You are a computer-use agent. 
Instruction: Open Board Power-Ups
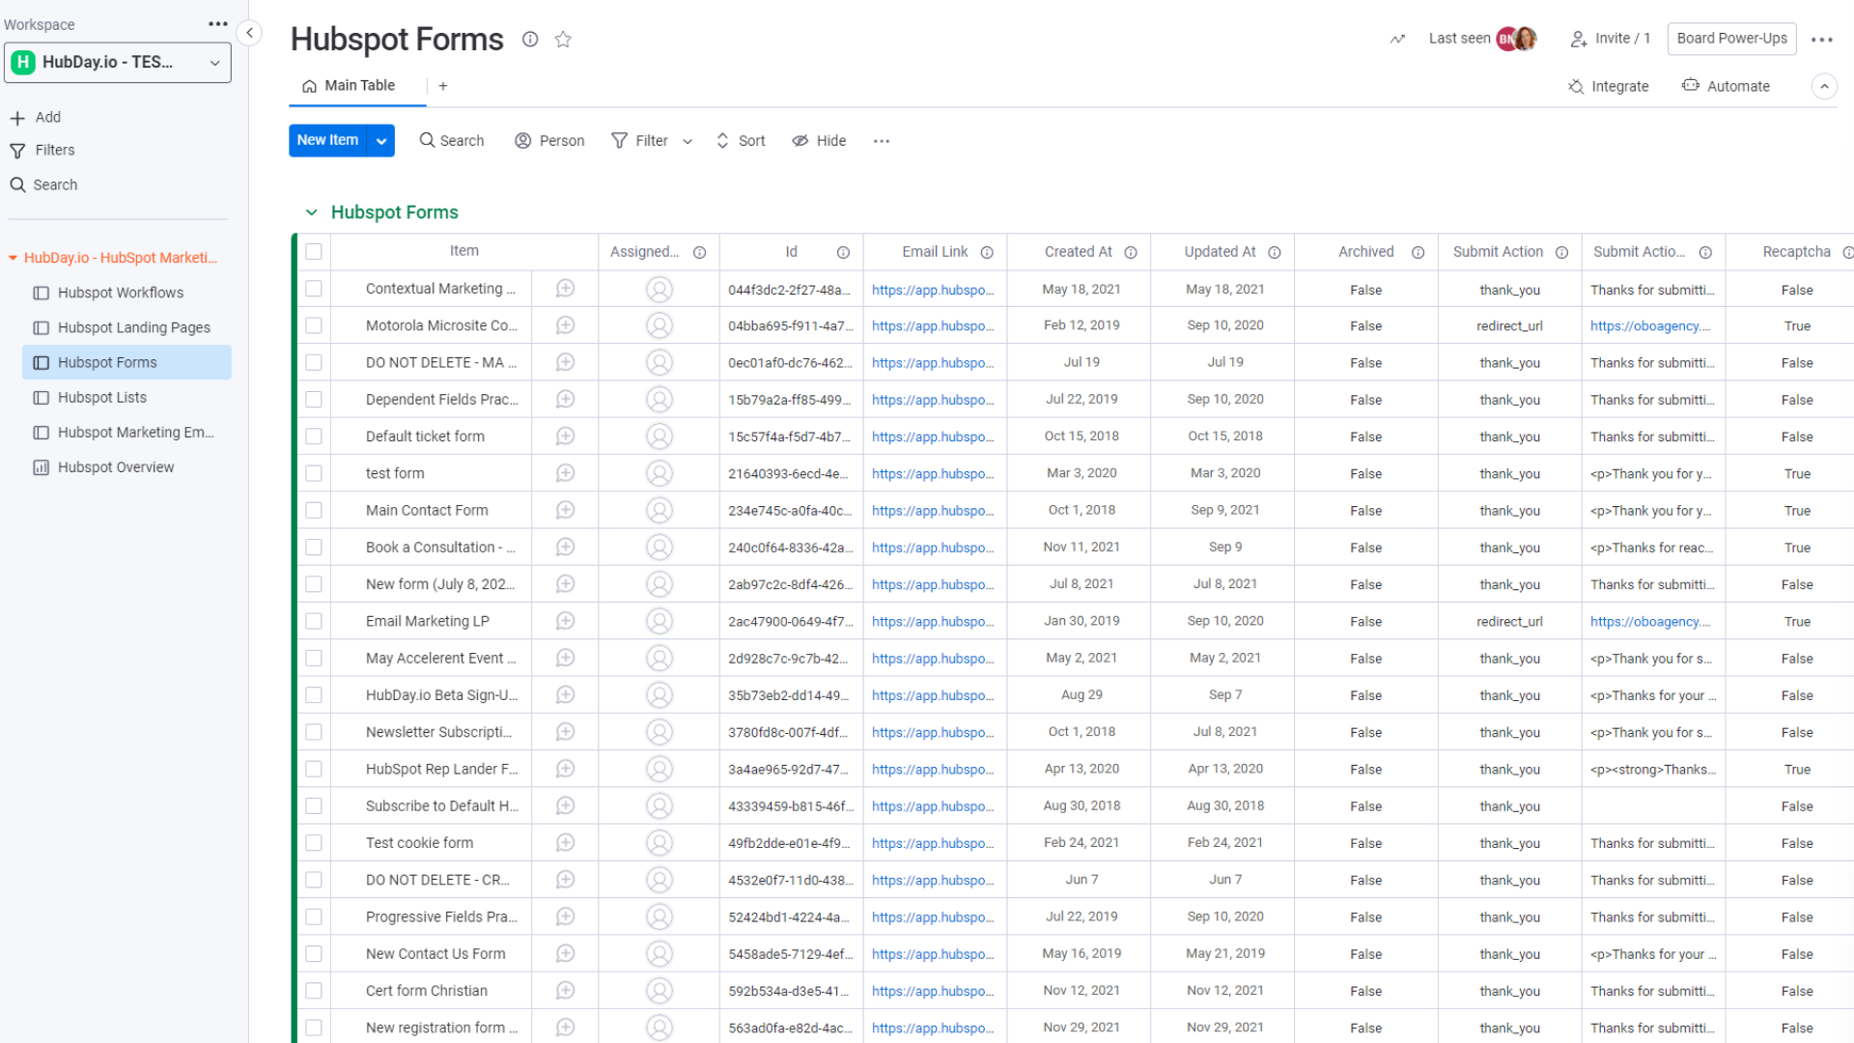[x=1732, y=39]
